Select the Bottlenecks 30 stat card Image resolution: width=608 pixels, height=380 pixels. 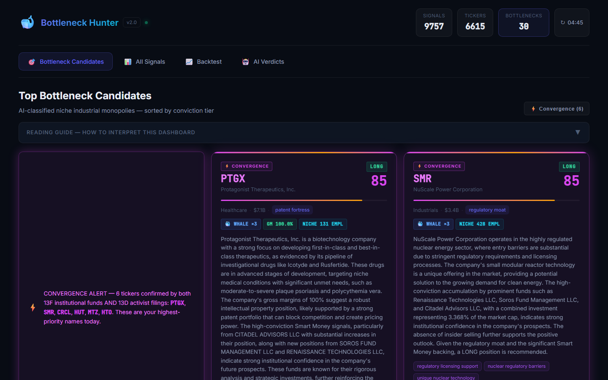(524, 22)
